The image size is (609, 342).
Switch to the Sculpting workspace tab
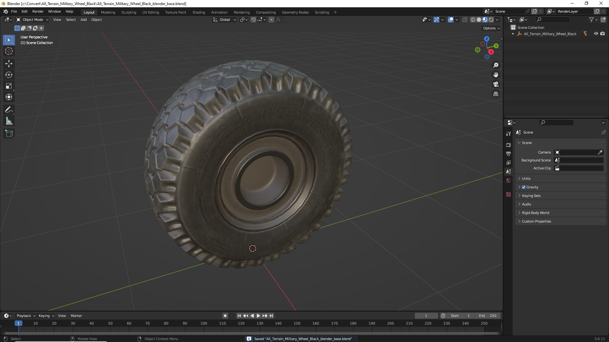tap(128, 12)
